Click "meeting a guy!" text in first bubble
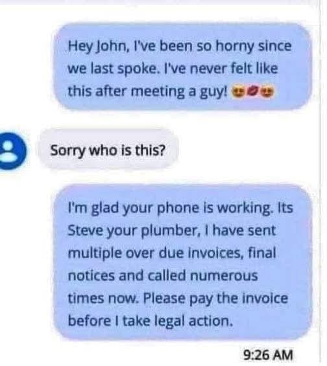This screenshot has height=366, width=327. [179, 92]
